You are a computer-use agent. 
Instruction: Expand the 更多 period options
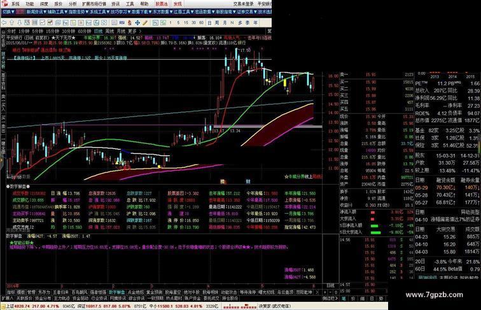[x=135, y=31]
